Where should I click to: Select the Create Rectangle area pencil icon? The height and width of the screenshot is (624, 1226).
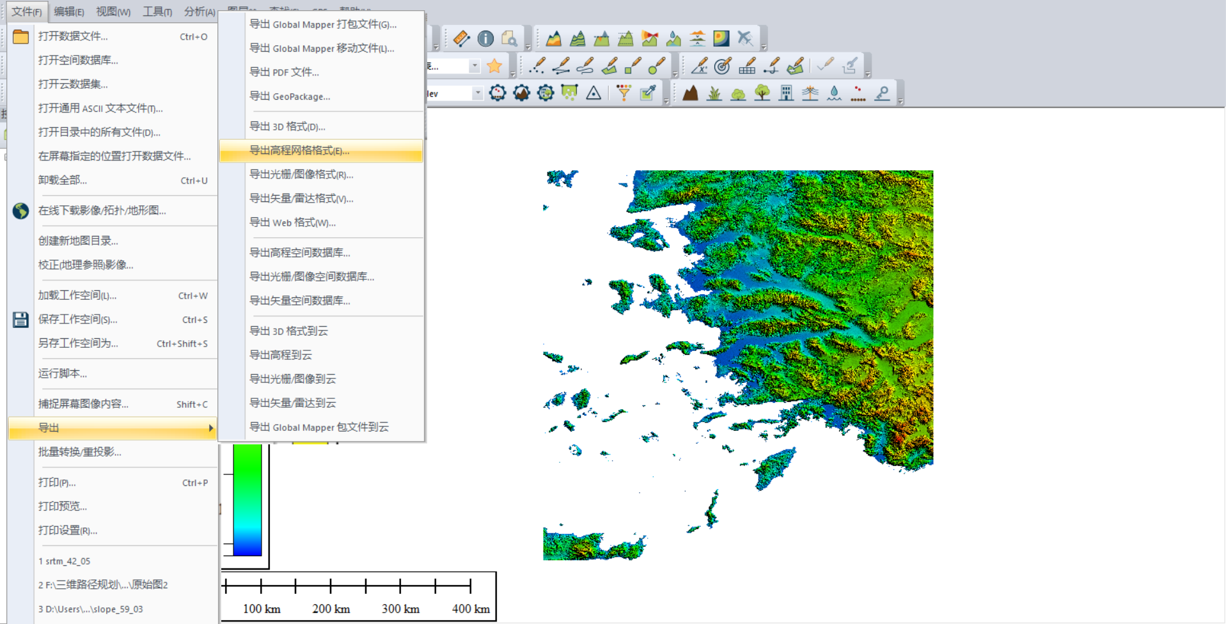pyautogui.click(x=633, y=65)
